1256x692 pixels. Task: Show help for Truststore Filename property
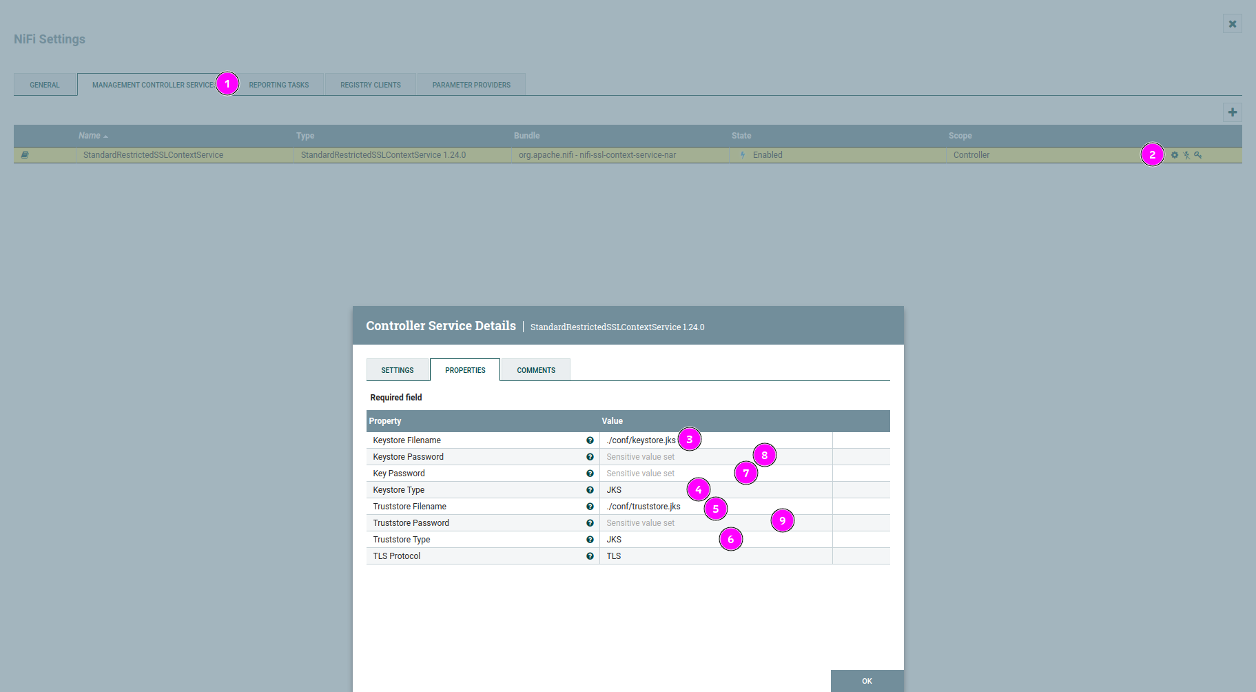tap(590, 507)
